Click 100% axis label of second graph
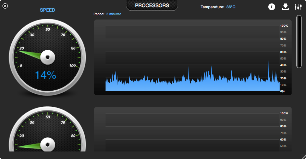Viewport: 306px width, 159px height. [284, 113]
